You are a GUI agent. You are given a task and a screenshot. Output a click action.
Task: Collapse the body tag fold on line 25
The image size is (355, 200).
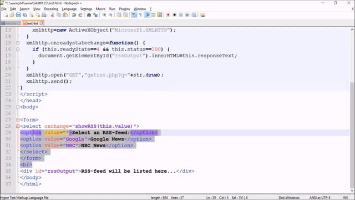(x=18, y=107)
